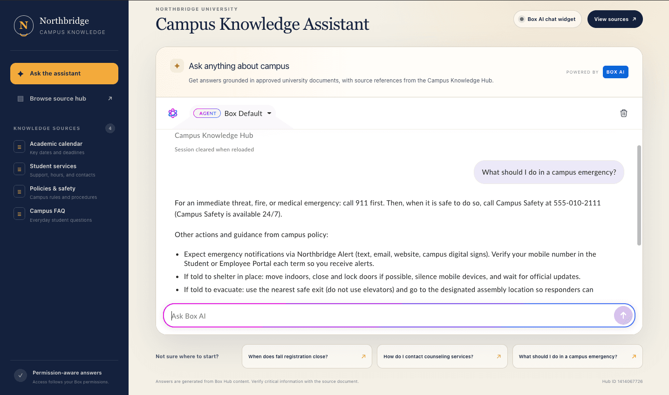The image size is (669, 395).
Task: Click the Ask anything about campus heading
Action: (239, 66)
